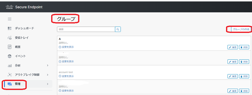The image size is (252, 95).
Task: Open 受信トレイ inbox icon
Action: (x=10, y=38)
